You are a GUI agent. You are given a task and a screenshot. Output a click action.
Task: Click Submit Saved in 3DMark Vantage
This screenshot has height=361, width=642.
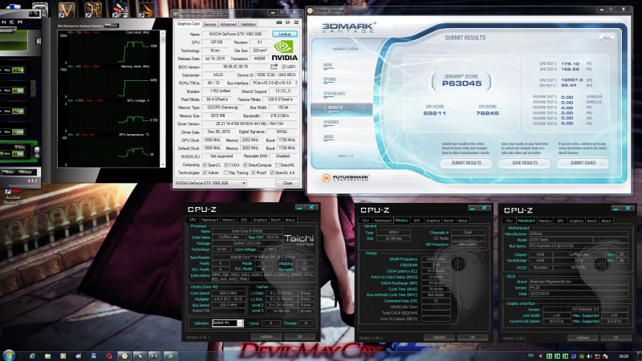click(583, 163)
